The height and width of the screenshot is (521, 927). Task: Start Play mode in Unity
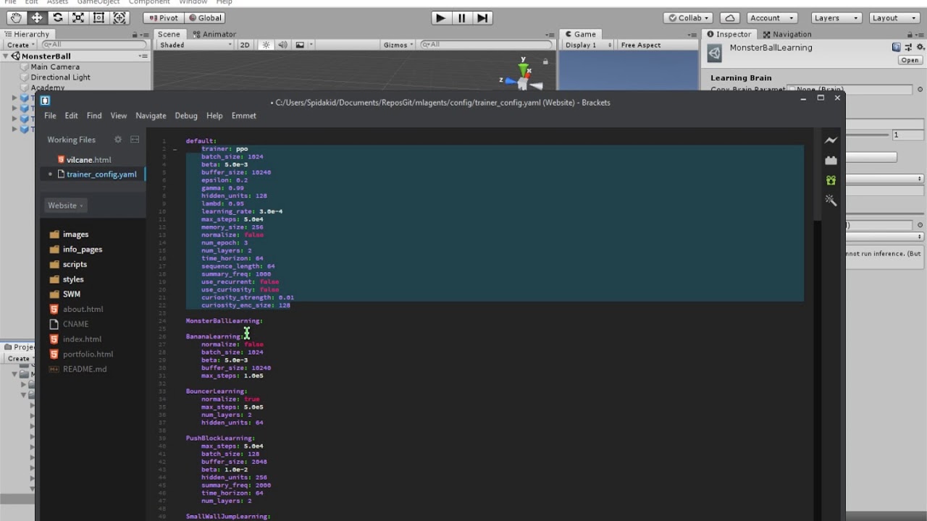point(440,17)
